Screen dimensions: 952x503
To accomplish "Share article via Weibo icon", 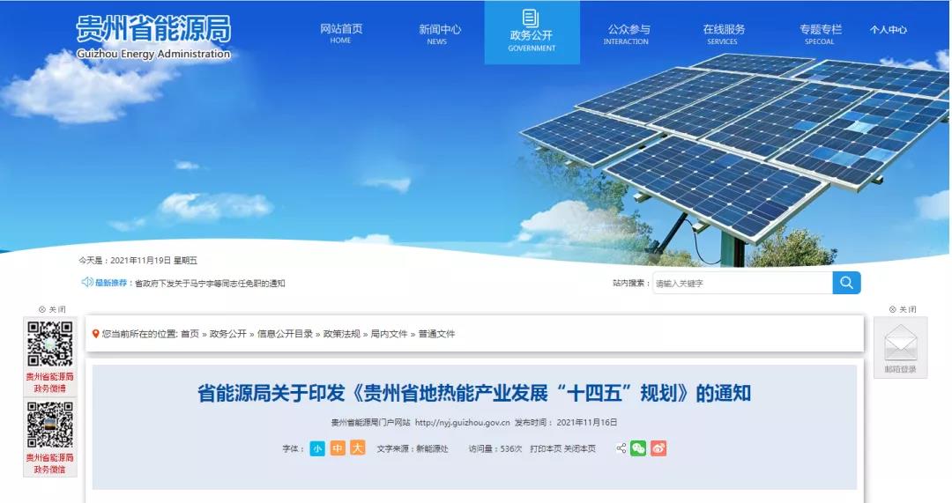I will point(658,448).
